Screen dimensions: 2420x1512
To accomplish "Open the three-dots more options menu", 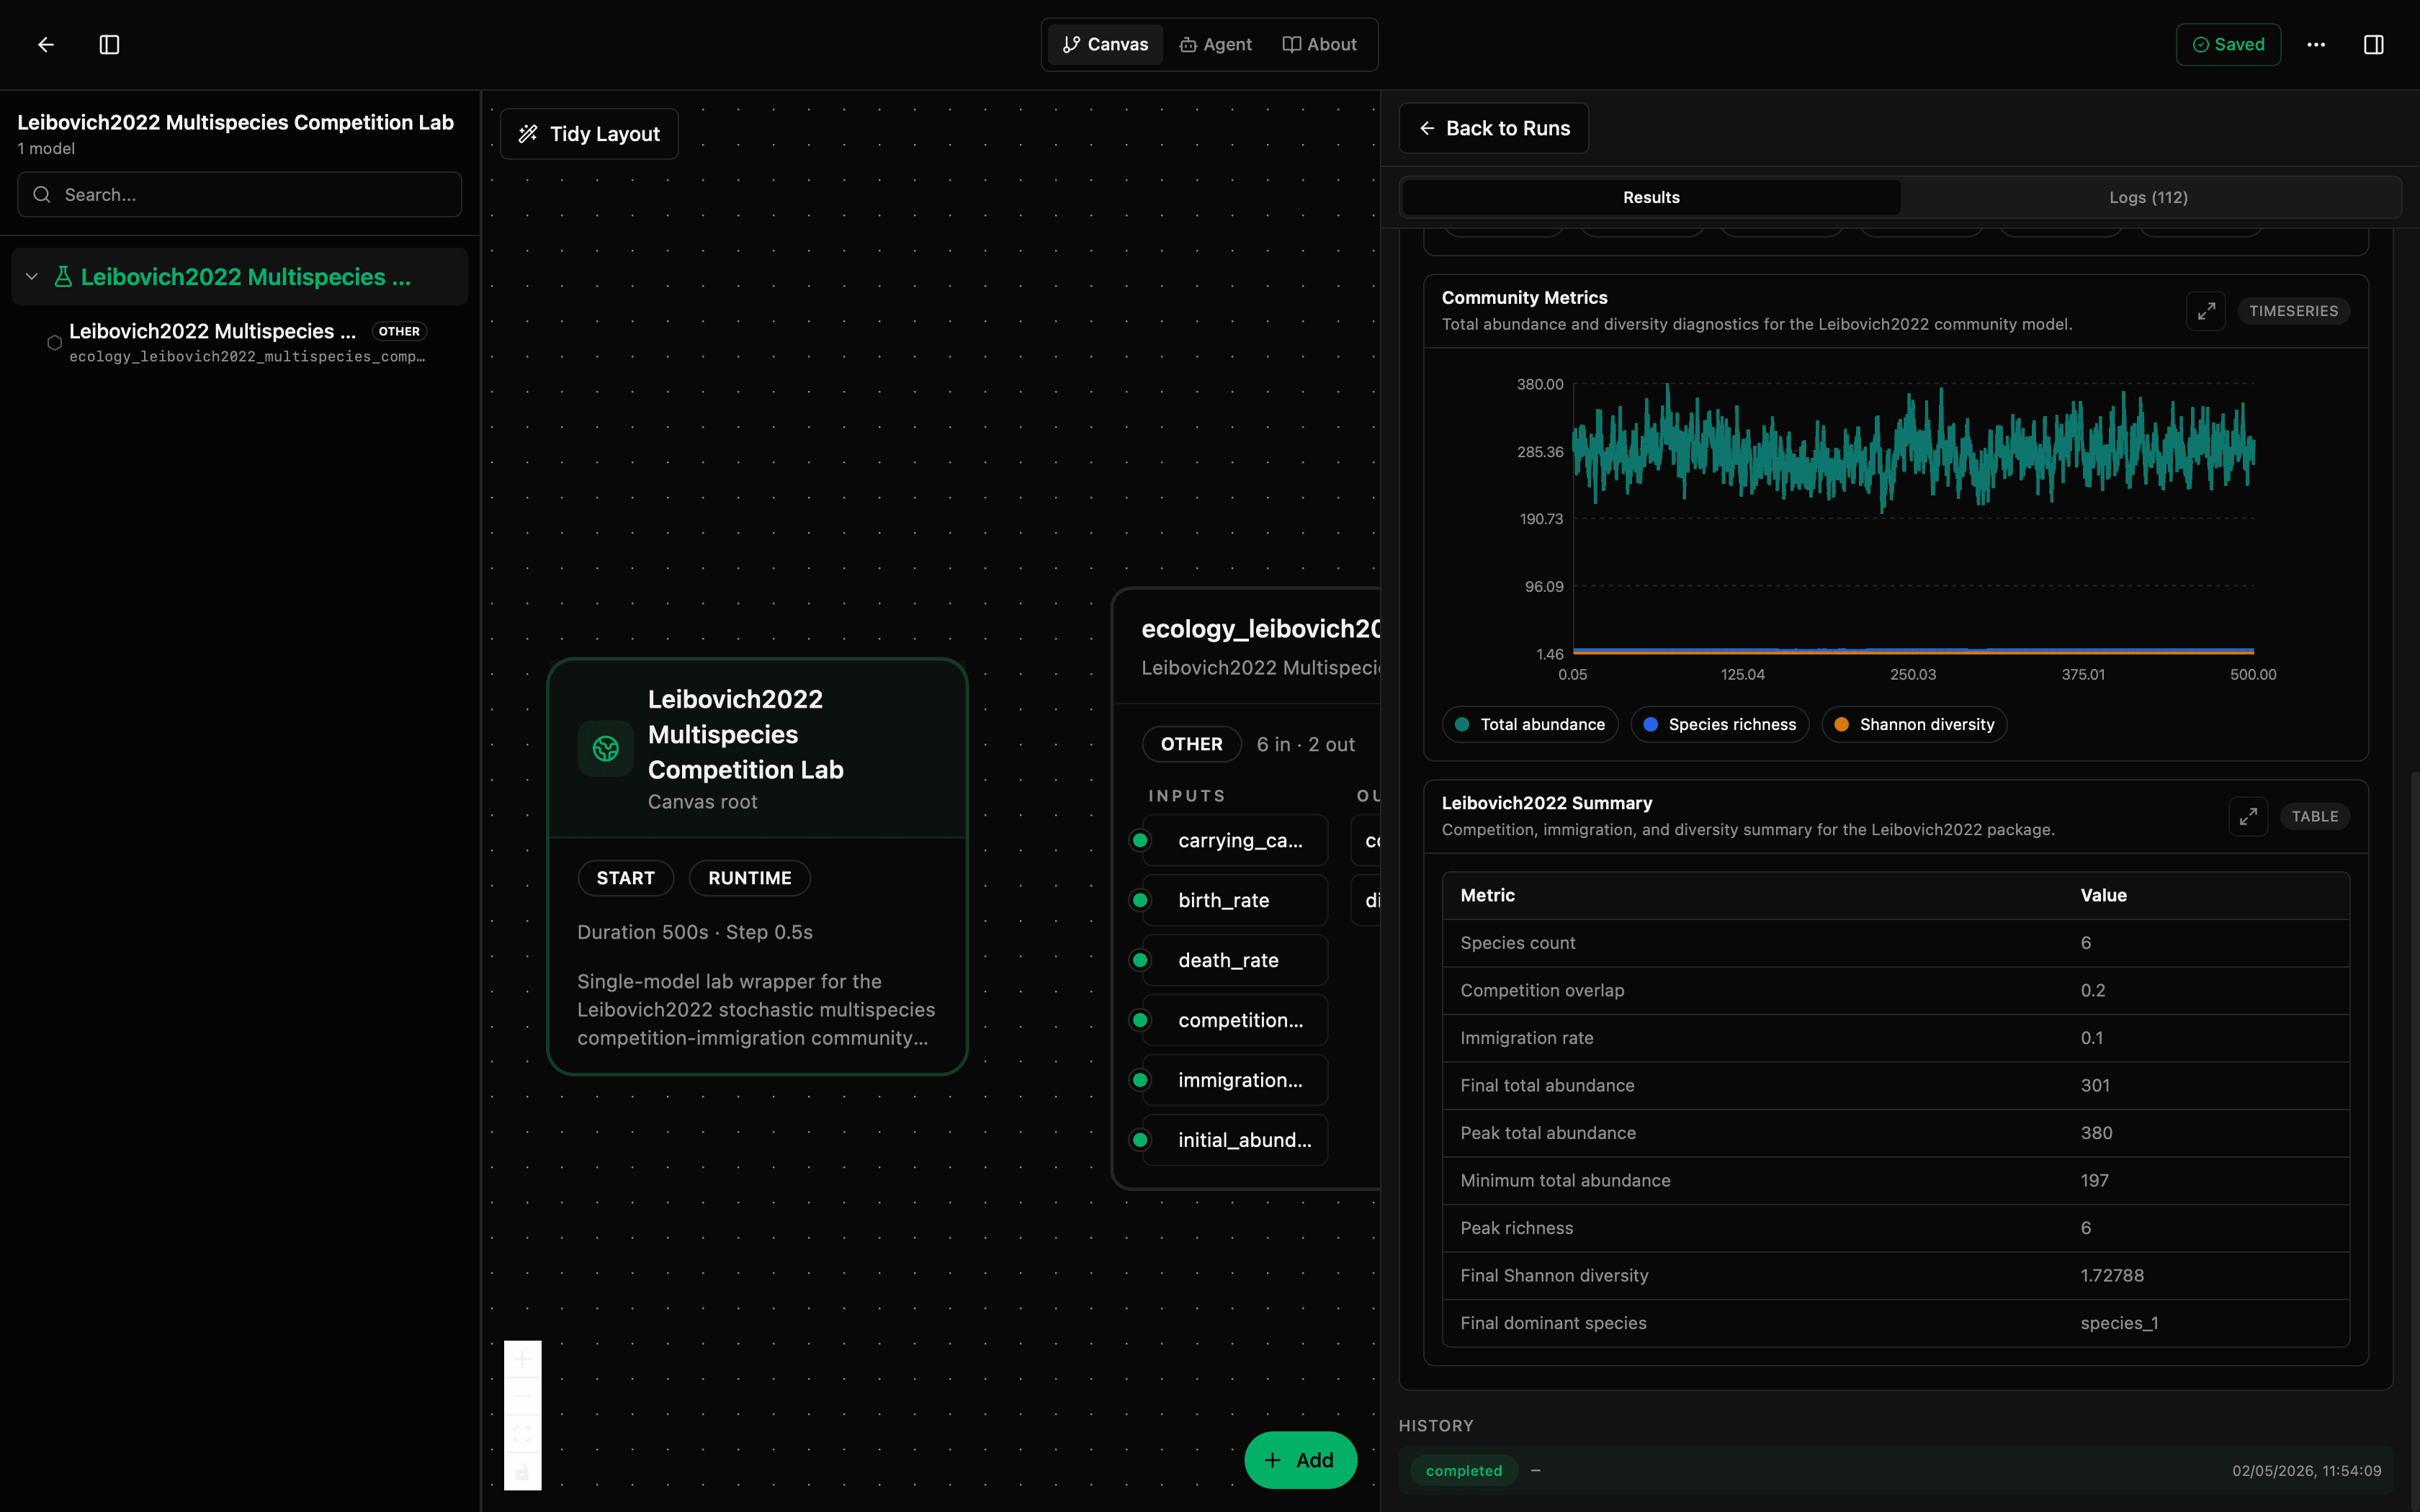I will [x=2316, y=44].
